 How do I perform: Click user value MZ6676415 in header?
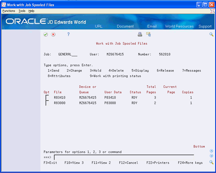tap(115, 54)
